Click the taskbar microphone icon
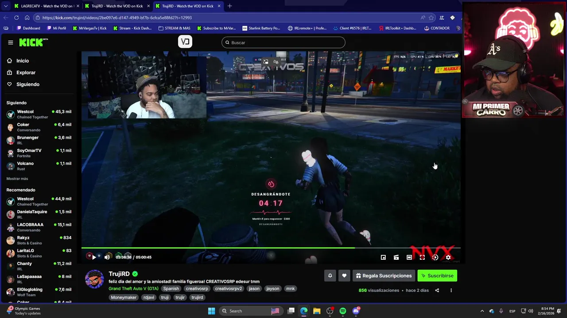This screenshot has width=567, height=318. [x=501, y=311]
